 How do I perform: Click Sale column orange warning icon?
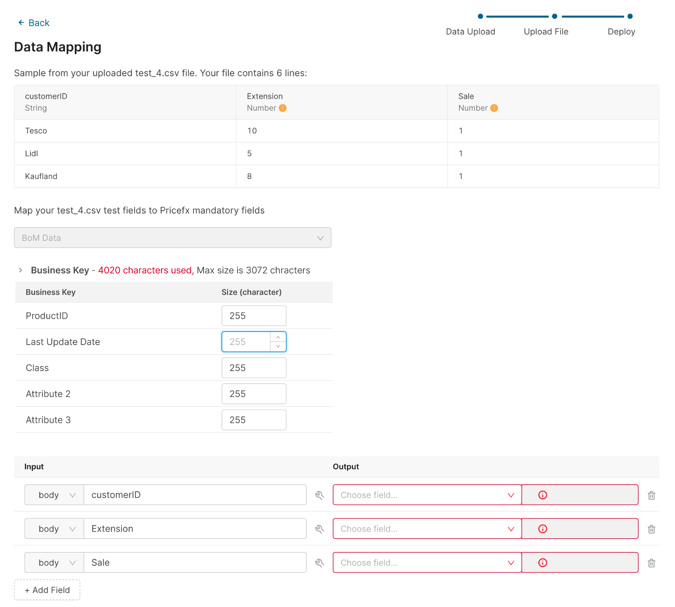click(x=494, y=108)
